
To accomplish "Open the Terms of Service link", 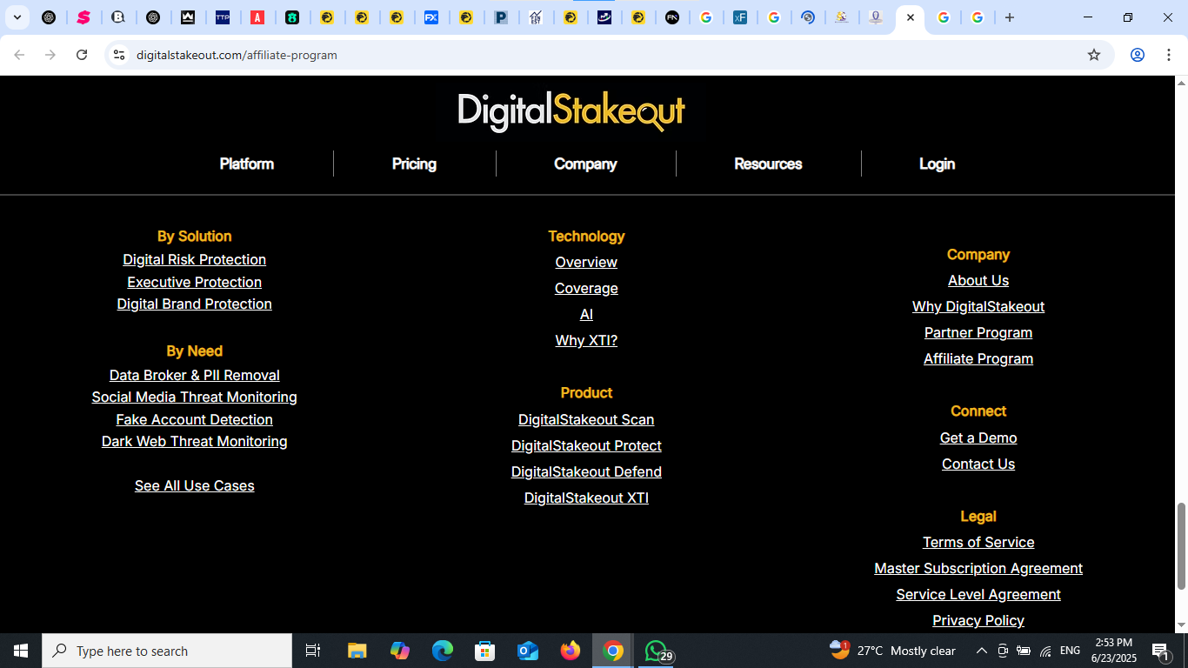I will (x=978, y=542).
